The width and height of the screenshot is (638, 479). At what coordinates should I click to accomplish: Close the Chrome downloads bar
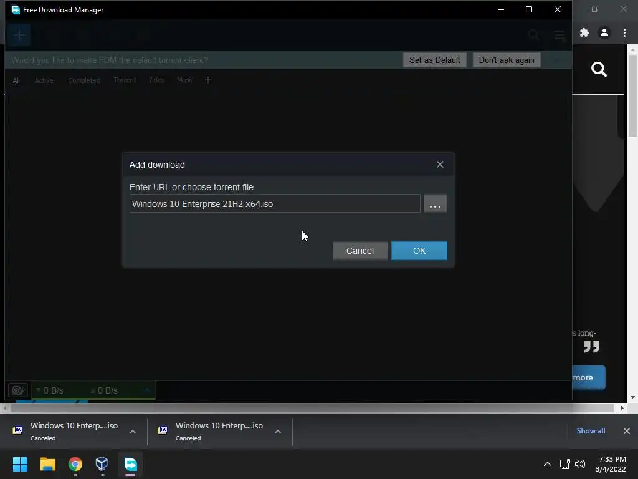(x=627, y=431)
